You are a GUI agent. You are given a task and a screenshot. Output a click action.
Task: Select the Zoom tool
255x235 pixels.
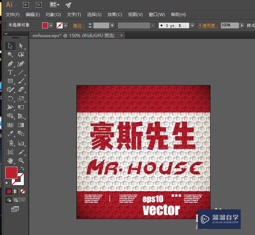[21, 161]
